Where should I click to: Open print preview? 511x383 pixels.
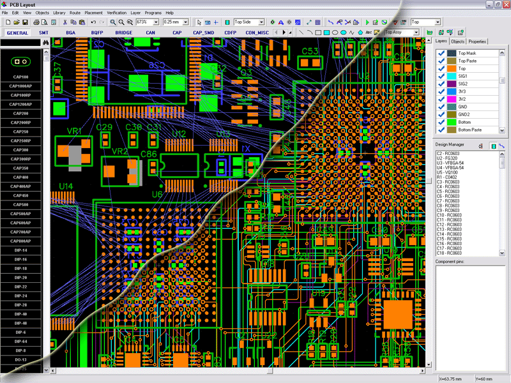coord(45,22)
